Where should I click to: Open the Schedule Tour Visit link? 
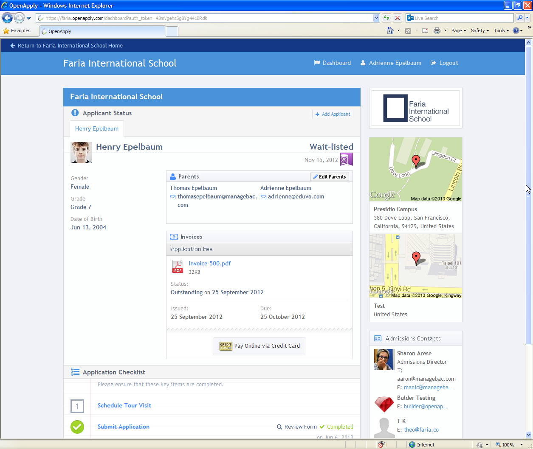pyautogui.click(x=124, y=405)
